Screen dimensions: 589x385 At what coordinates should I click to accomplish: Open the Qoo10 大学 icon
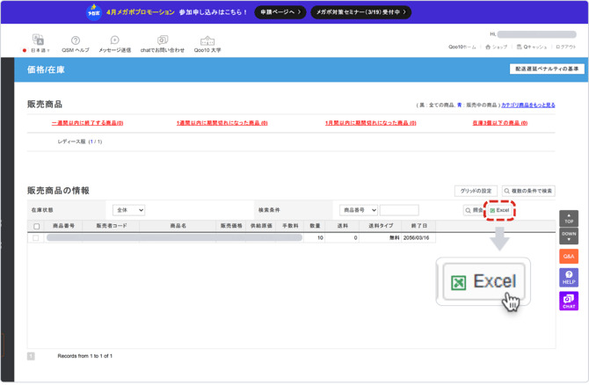click(x=207, y=44)
